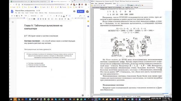
Task: Open the insert image dropdown
Action: pos(35,19)
